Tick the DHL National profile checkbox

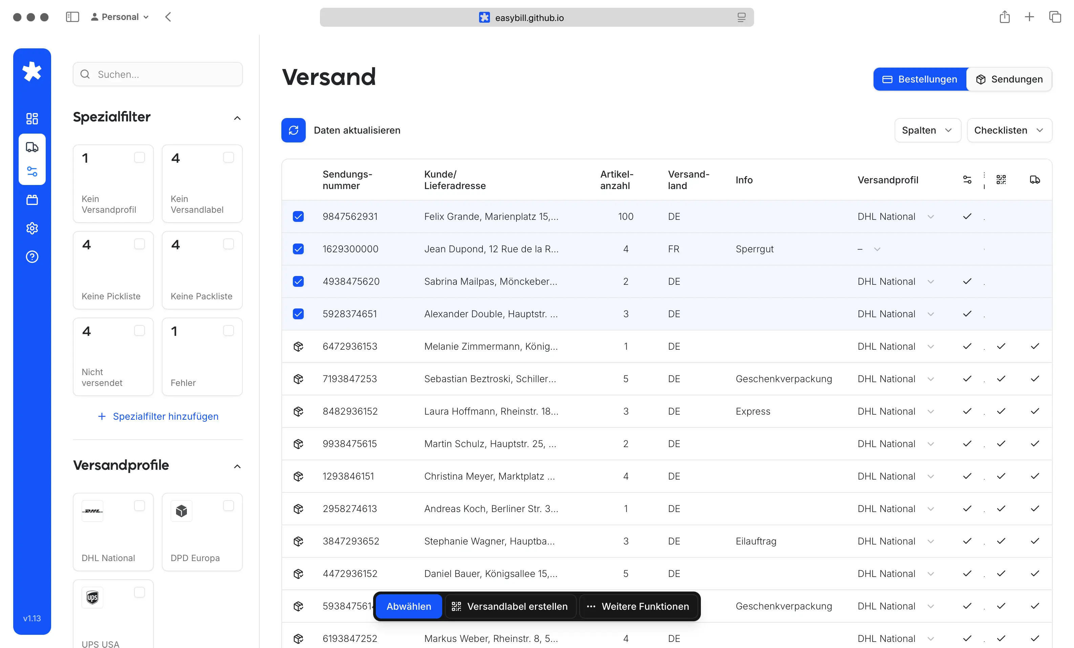[x=139, y=506]
